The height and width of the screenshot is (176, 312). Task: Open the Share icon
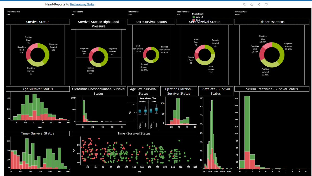(258, 4)
